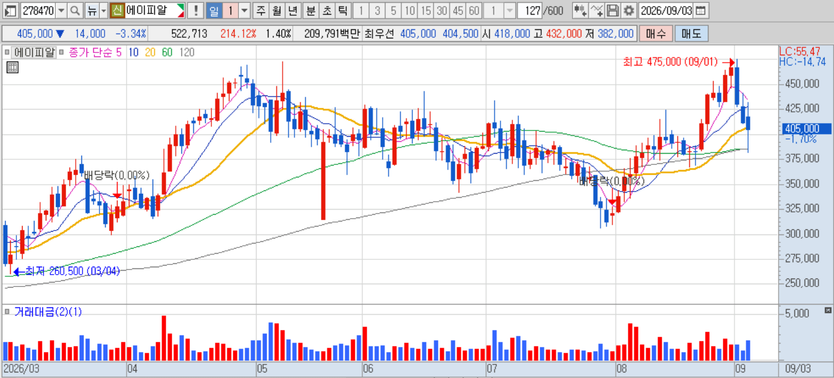Click the 120 moving average legend number

(186, 53)
